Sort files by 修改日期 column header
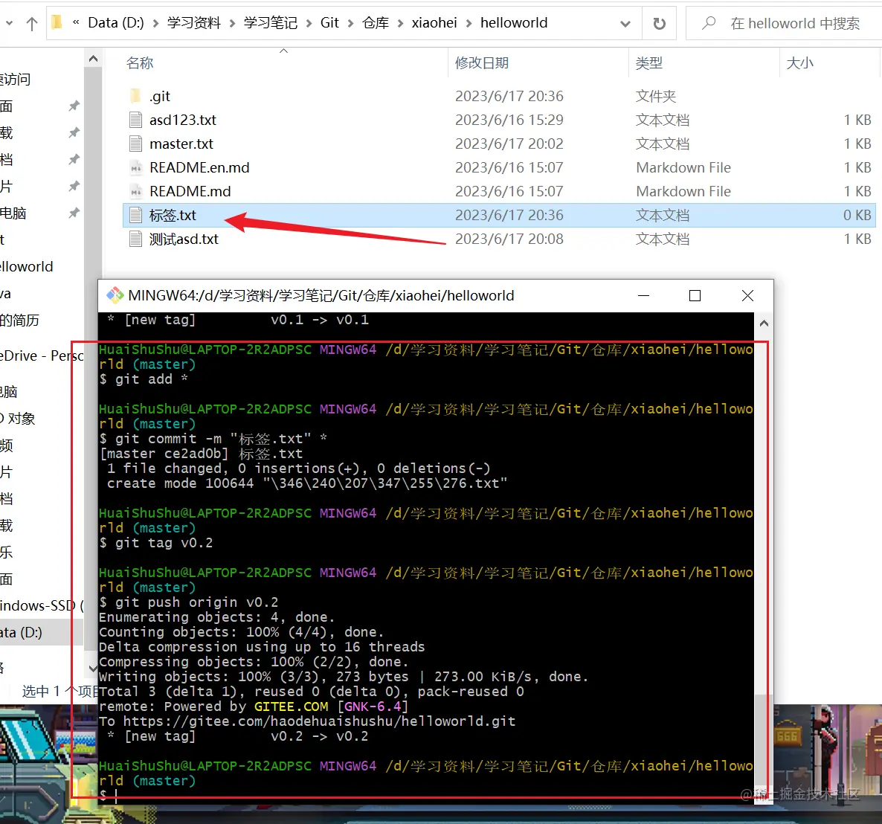The width and height of the screenshot is (882, 824). tap(481, 62)
